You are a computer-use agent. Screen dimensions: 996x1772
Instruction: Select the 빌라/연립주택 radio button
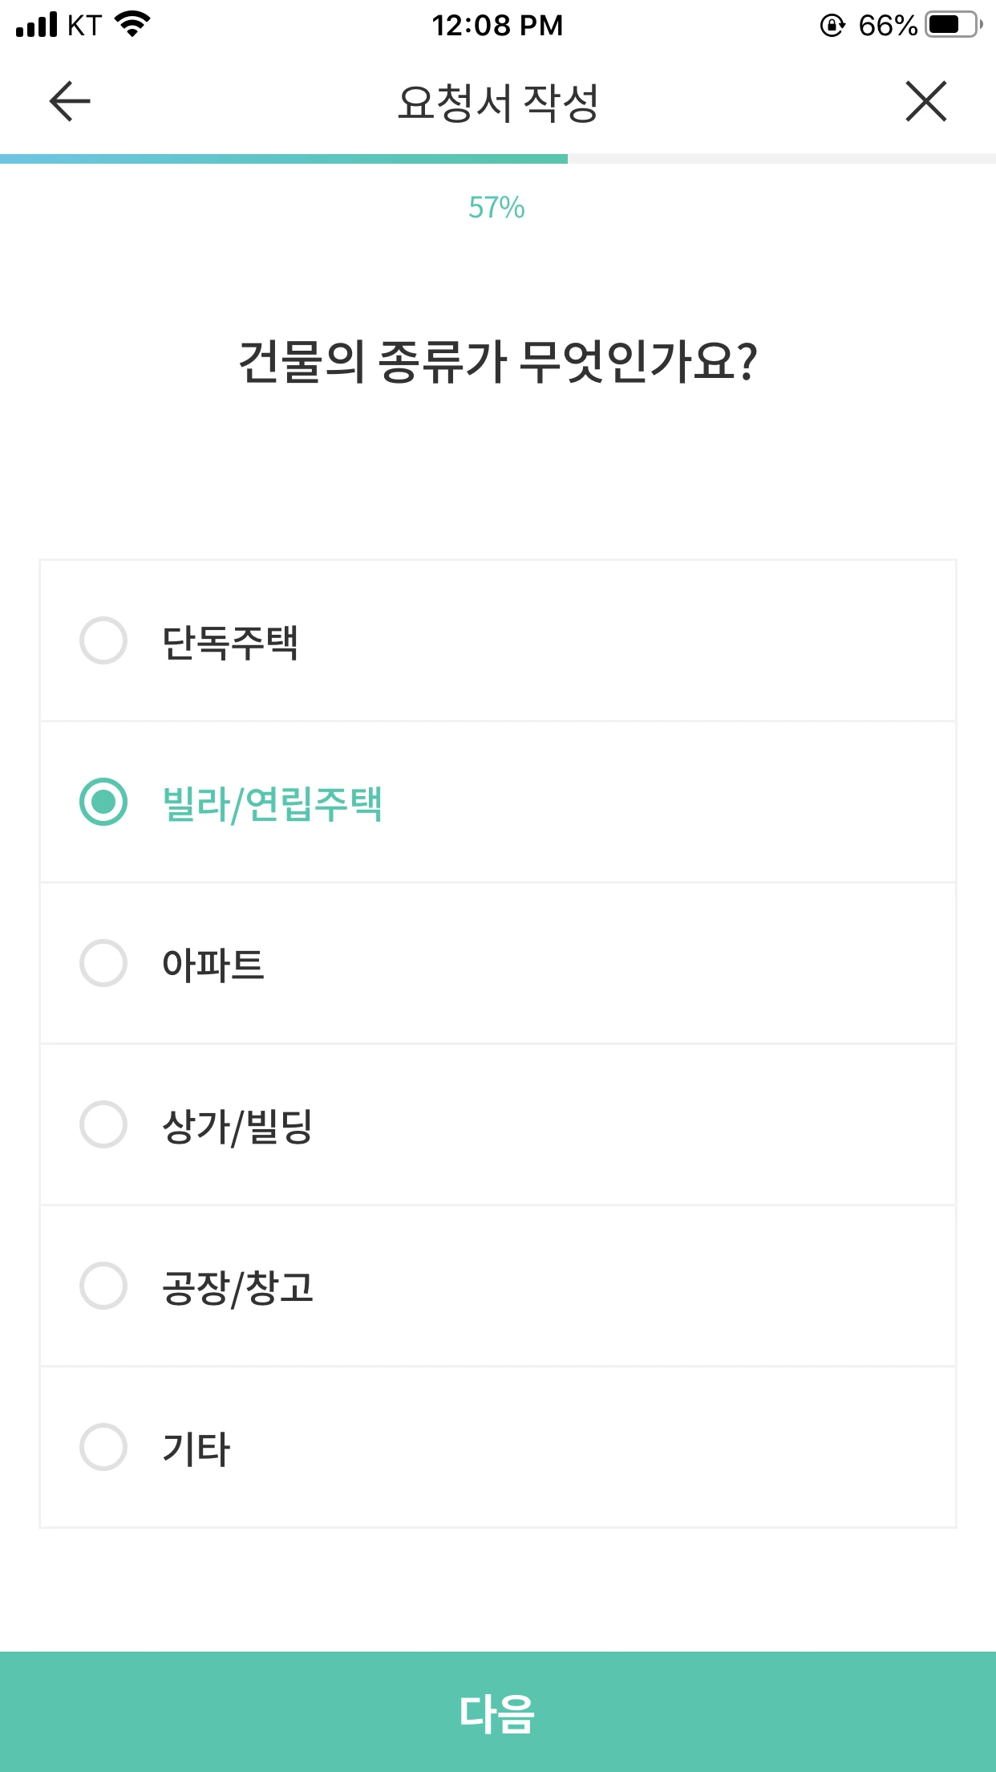coord(103,802)
